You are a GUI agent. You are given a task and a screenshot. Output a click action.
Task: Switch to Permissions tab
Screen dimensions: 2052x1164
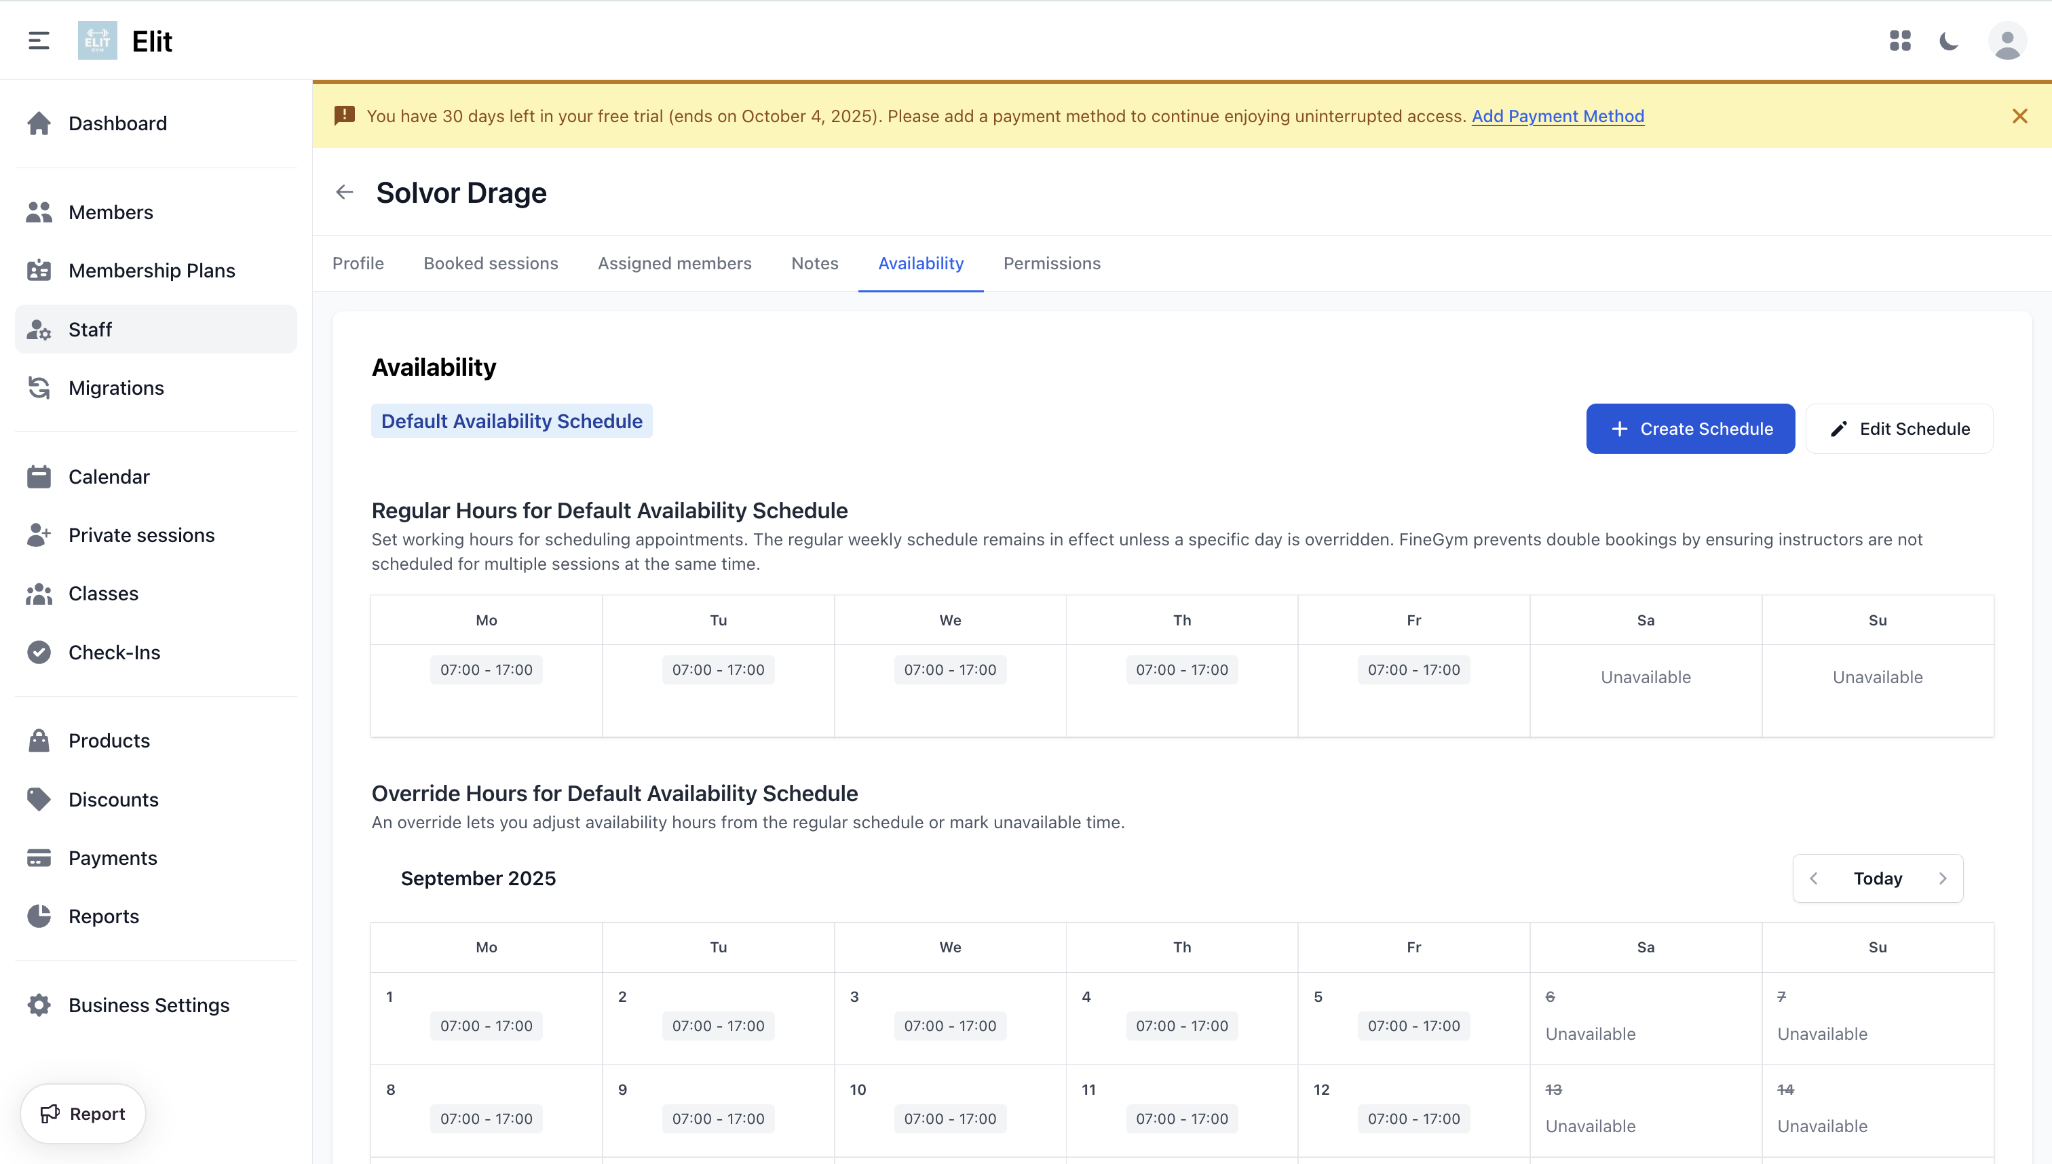1052,264
